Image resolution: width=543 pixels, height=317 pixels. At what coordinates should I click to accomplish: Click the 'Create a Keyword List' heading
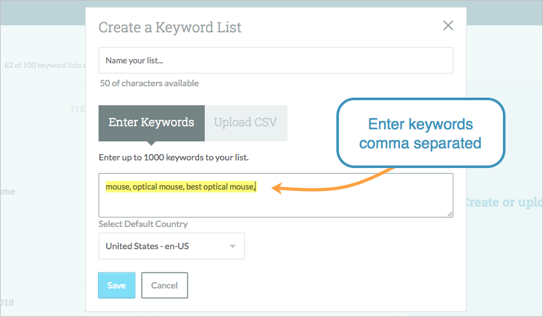click(170, 27)
